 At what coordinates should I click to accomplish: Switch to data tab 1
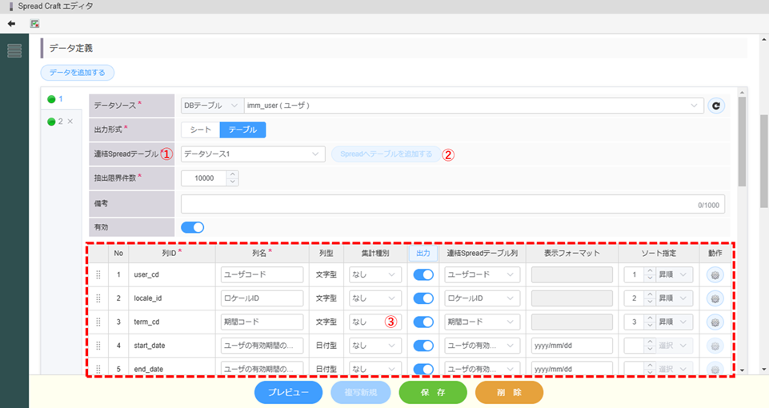point(55,99)
